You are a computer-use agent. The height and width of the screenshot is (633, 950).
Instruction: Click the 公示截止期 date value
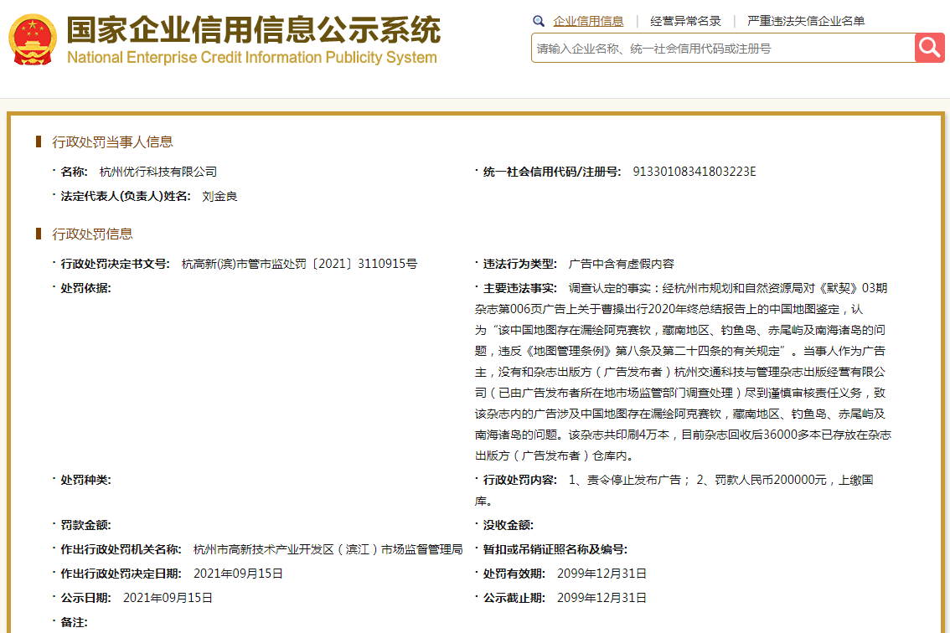(601, 598)
